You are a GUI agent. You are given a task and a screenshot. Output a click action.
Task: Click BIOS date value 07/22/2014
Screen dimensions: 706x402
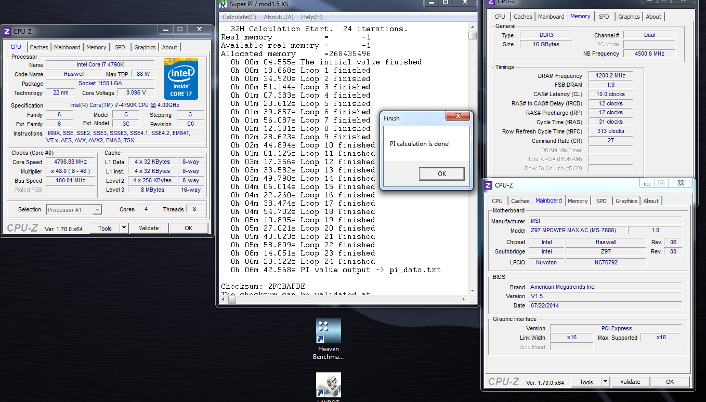[606, 305]
